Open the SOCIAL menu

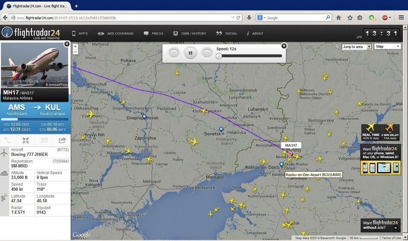tap(226, 33)
